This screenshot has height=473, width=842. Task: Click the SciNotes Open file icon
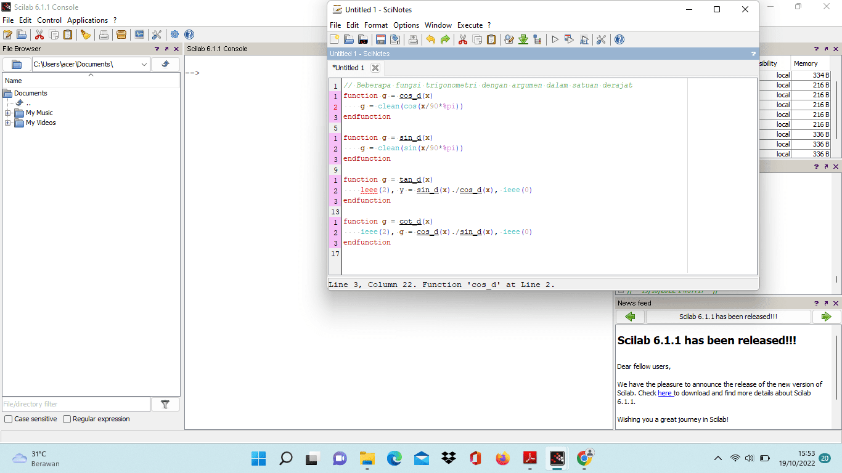[x=349, y=39]
